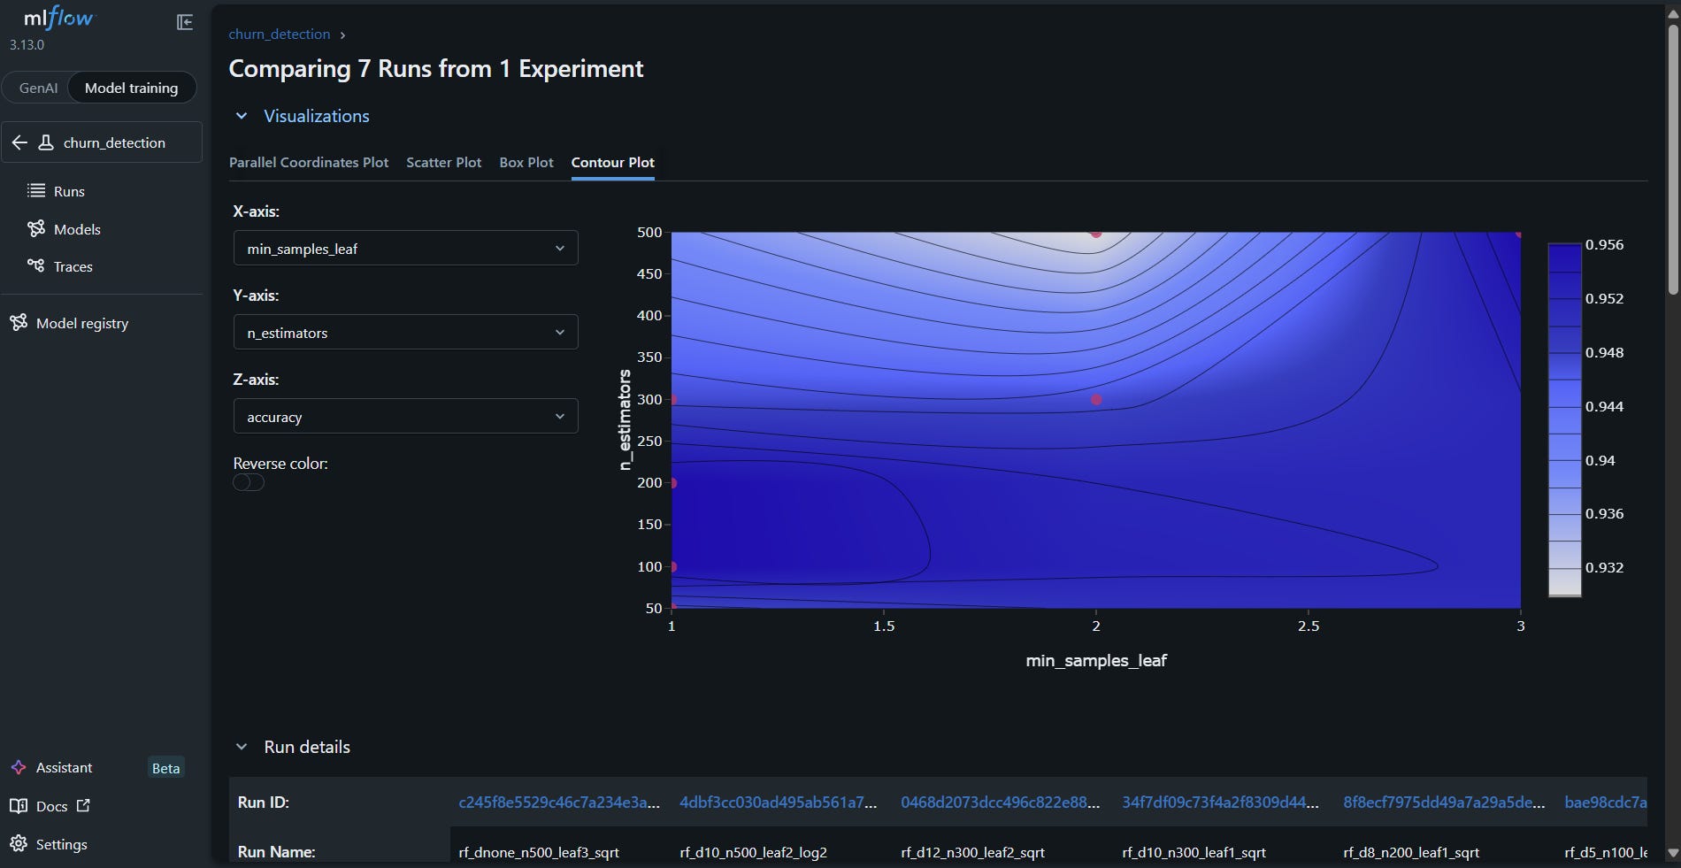Open Z-axis accuracy dropdown
1681x868 pixels.
click(405, 416)
